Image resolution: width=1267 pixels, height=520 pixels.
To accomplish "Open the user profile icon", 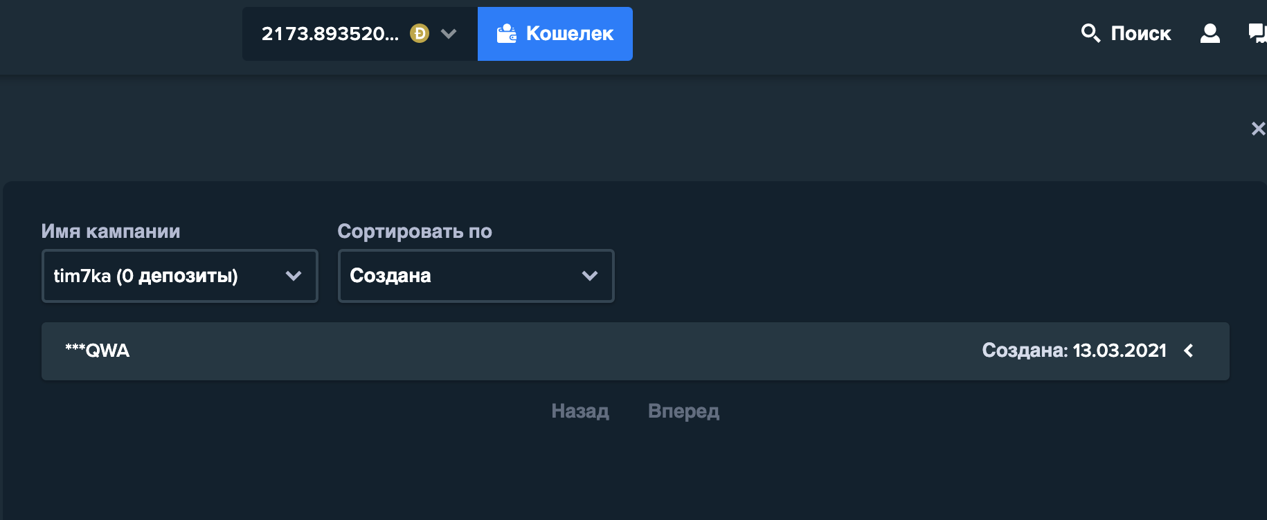I will [1210, 33].
